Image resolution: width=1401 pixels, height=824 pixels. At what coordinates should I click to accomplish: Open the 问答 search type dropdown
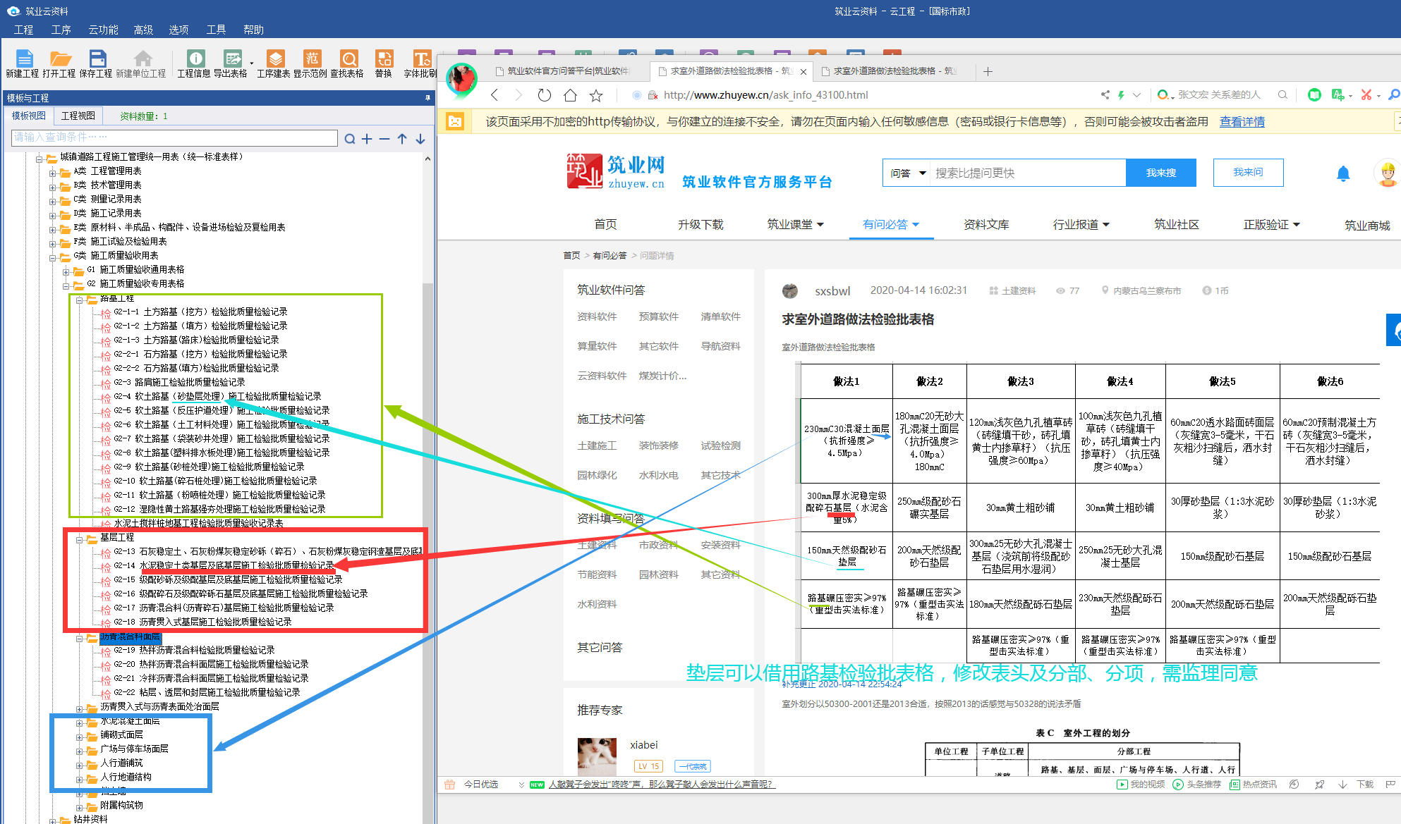907,173
